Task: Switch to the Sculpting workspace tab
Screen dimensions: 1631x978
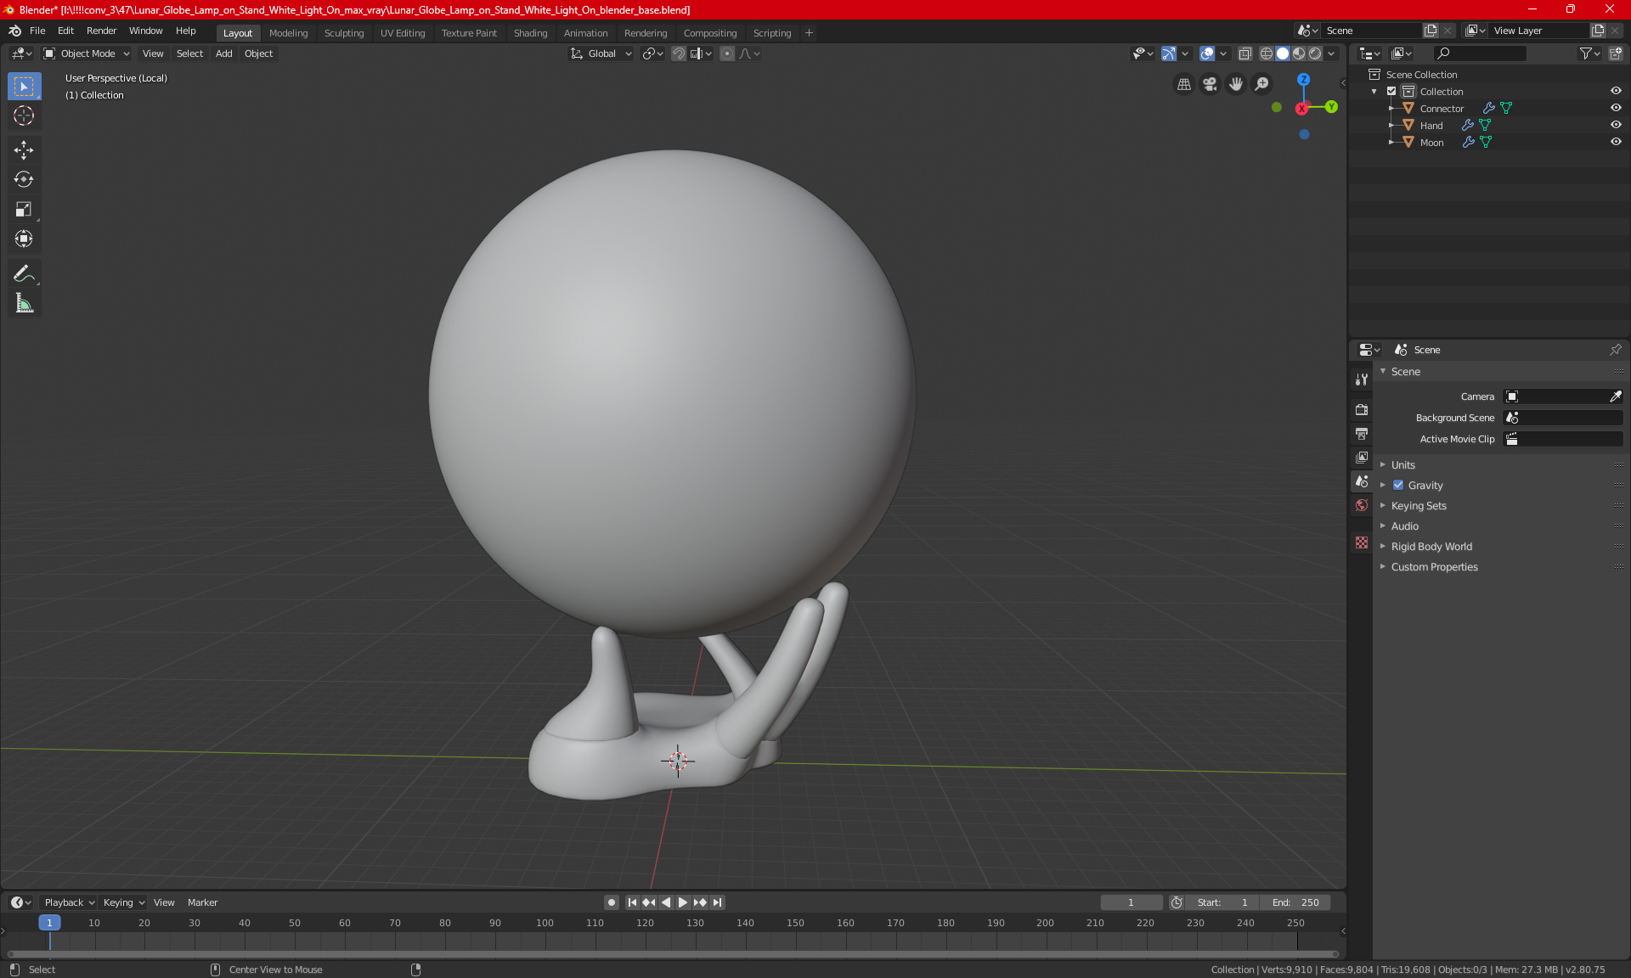Action: [x=343, y=33]
